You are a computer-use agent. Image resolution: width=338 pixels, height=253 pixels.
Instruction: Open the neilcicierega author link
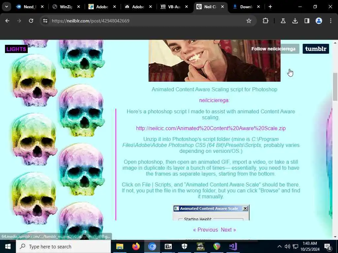click(214, 100)
